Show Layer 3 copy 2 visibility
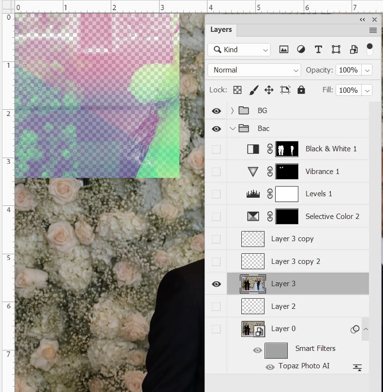This screenshot has height=392, width=383. point(216,261)
